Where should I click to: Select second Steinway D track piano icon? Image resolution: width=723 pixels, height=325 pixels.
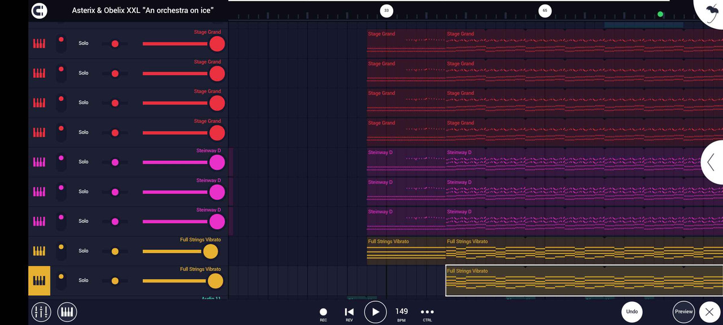pos(39,191)
